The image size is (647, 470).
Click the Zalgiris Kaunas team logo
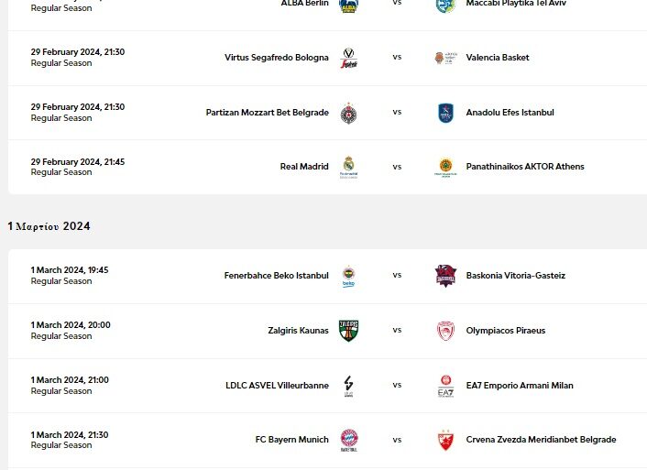[348, 331]
